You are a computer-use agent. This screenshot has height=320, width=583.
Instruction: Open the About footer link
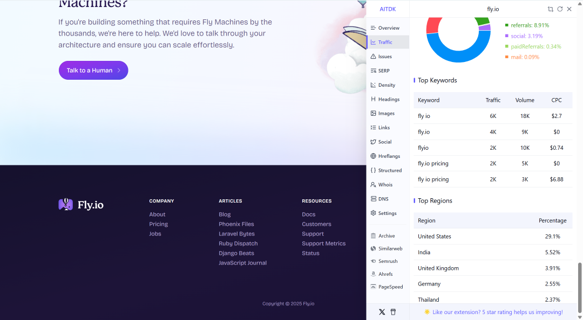157,214
